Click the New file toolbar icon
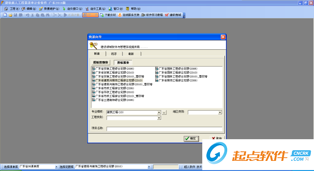Image resolution: width=314 pixels, height=171 pixels. 6,15
